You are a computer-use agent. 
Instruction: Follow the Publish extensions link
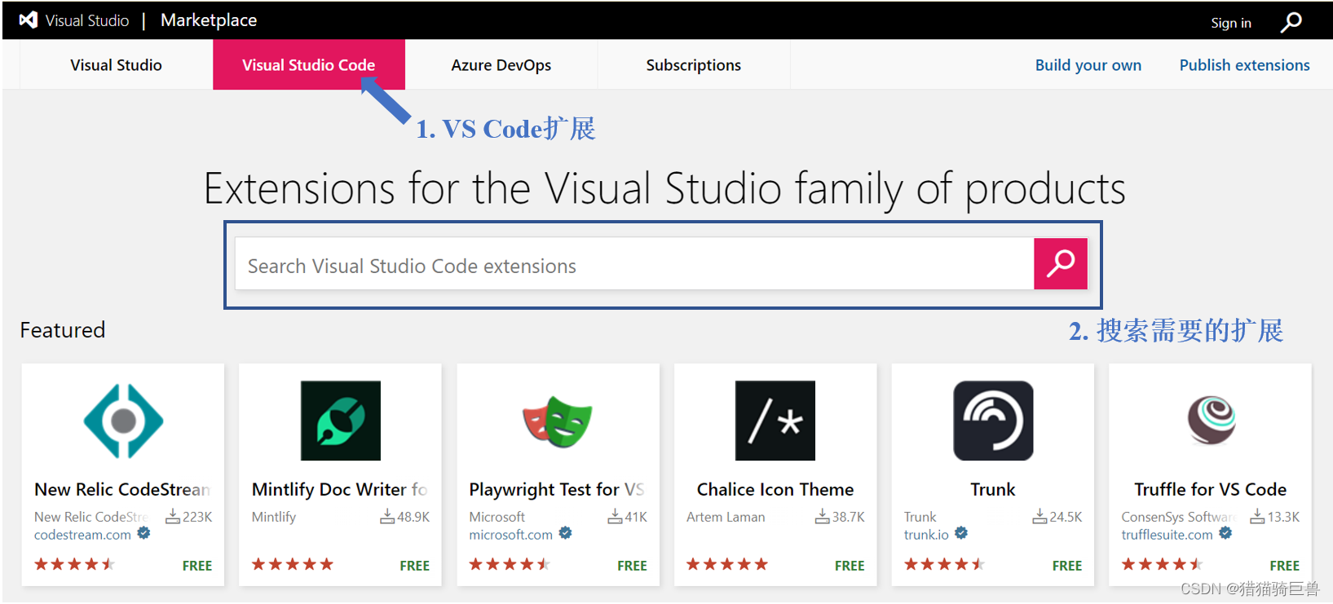coord(1244,65)
